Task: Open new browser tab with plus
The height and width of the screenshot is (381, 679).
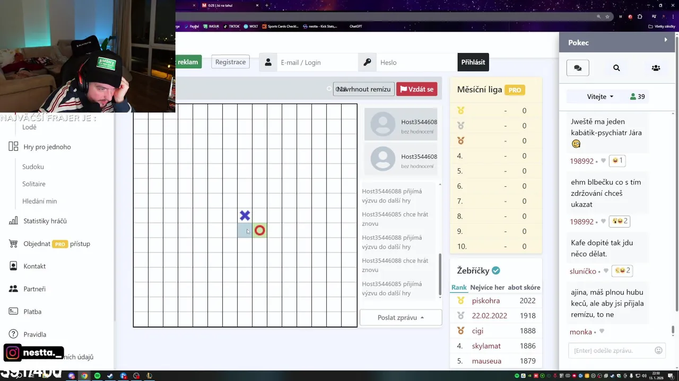Action: tap(267, 5)
